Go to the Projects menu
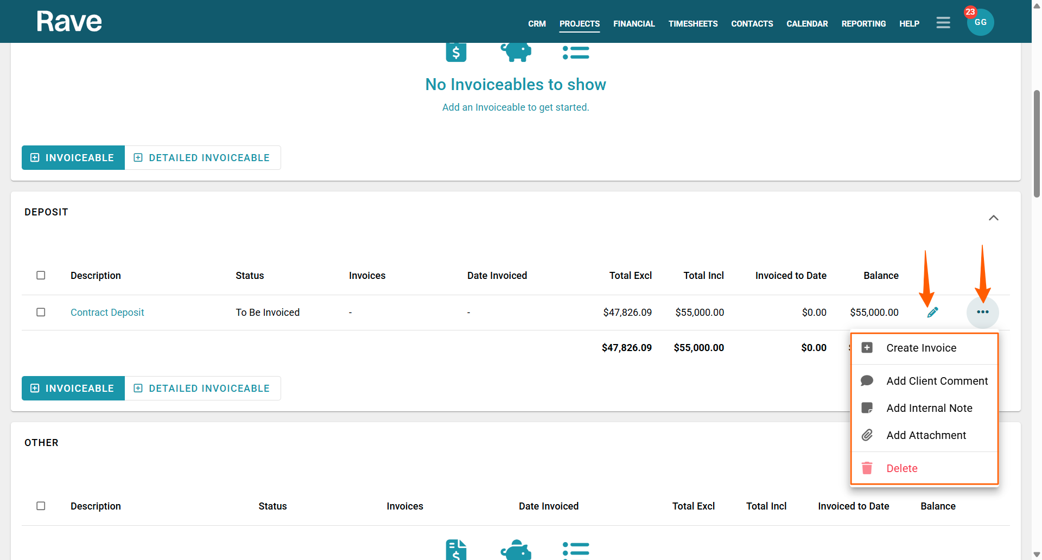The height and width of the screenshot is (560, 1042). [580, 24]
